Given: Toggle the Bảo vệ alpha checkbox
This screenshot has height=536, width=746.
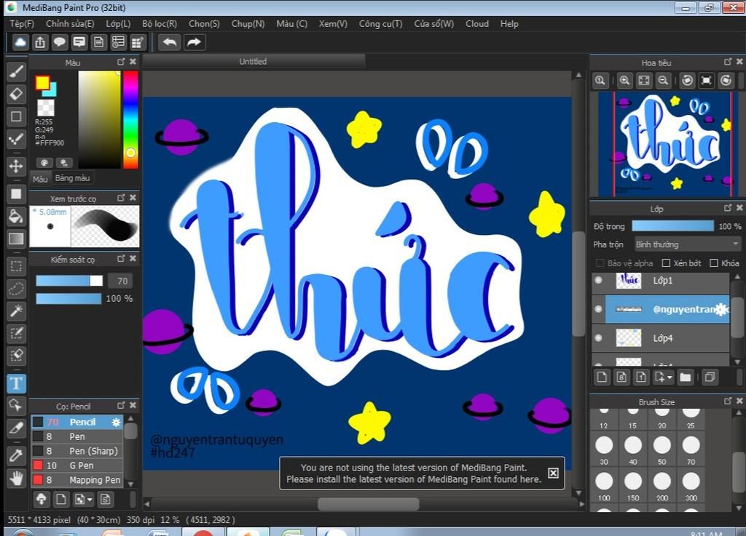Looking at the screenshot, I should (600, 263).
